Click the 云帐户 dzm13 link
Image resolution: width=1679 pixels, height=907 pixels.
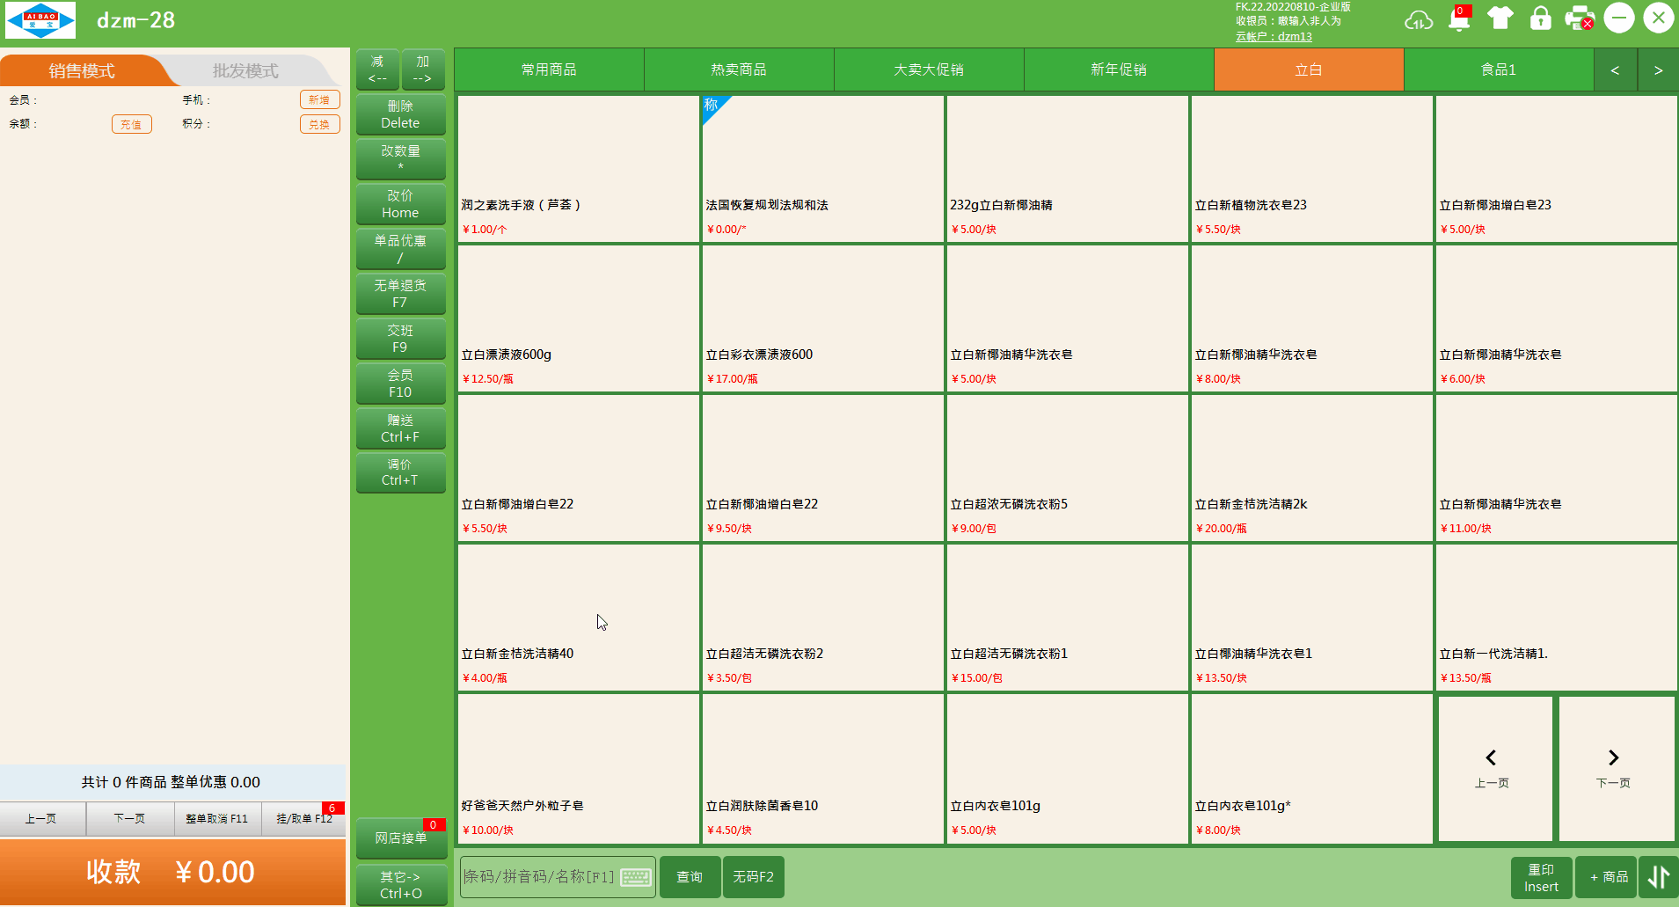coord(1274,36)
